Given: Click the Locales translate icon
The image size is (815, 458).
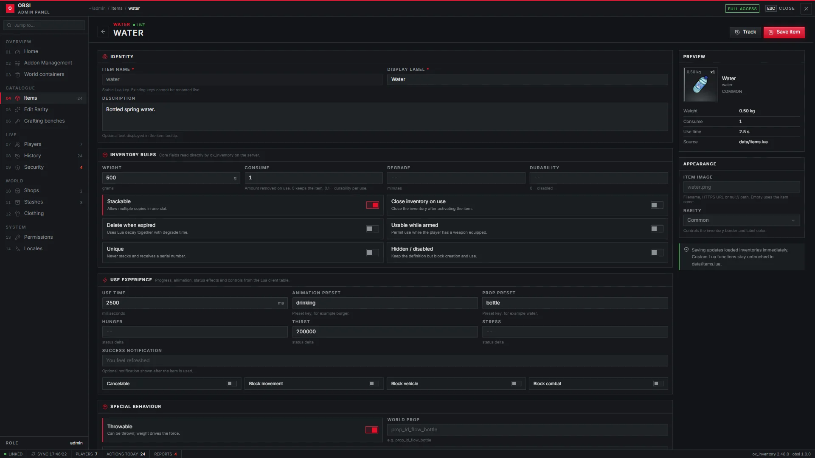Looking at the screenshot, I should tap(17, 249).
